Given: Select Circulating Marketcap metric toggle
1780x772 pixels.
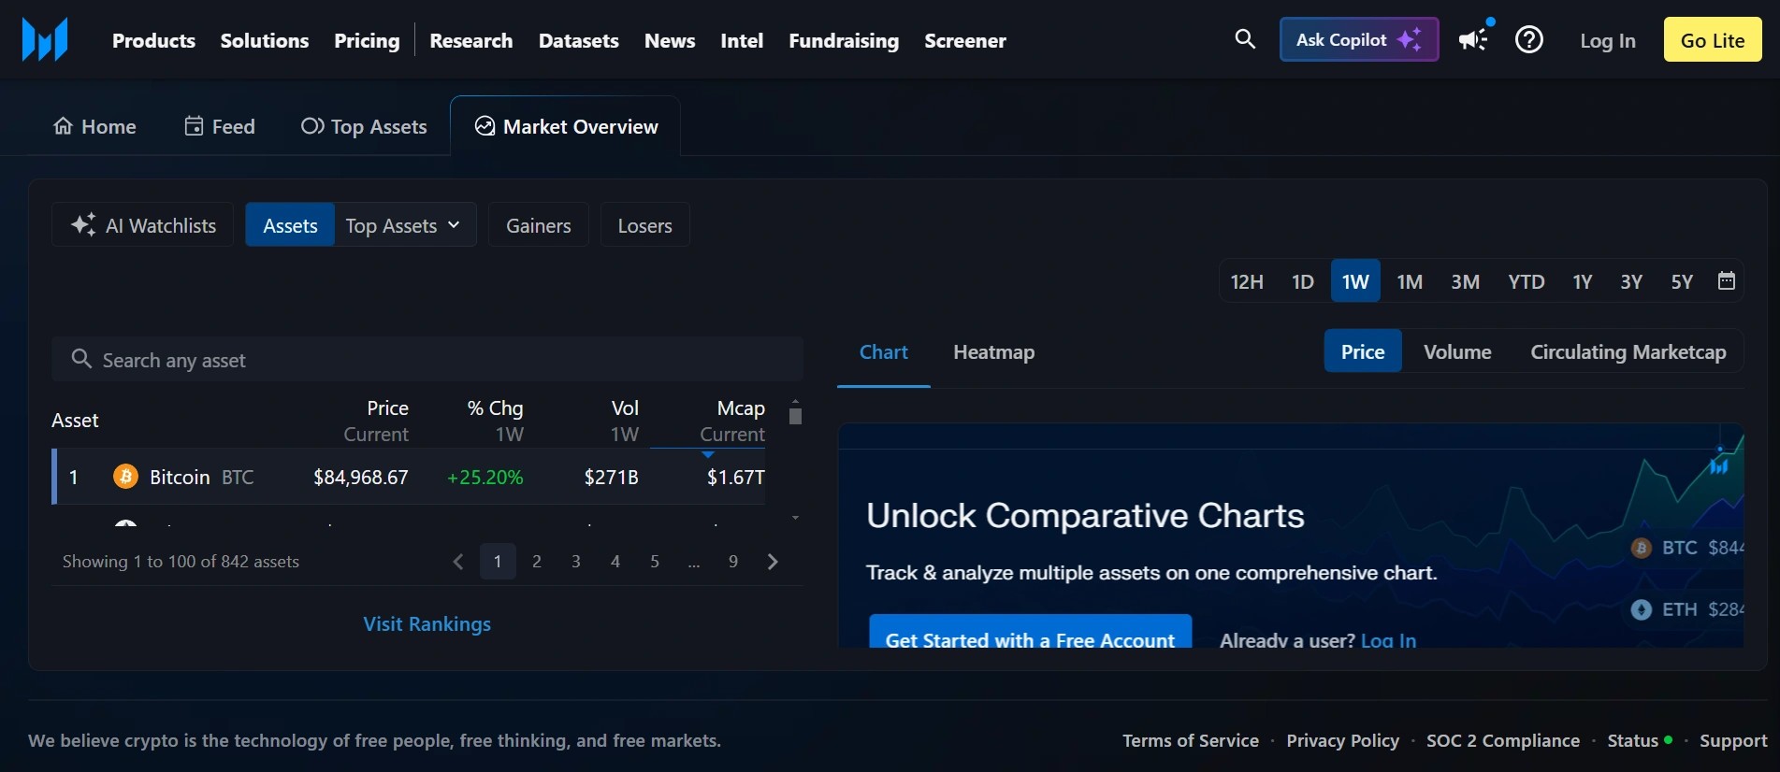Looking at the screenshot, I should coord(1628,352).
